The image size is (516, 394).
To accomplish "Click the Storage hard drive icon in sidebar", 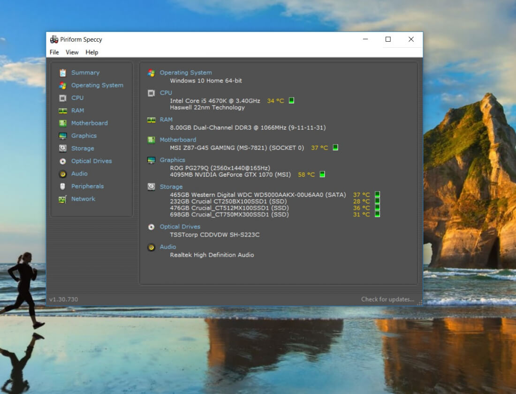I will [62, 148].
